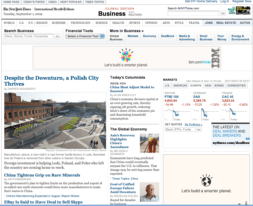
Task: Open the Times Topics: China link
Action: (125, 179)
